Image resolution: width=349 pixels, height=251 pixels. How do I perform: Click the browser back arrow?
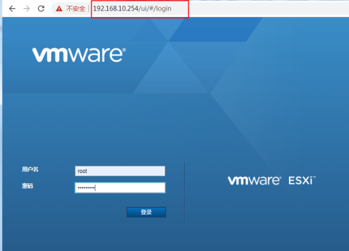[12, 9]
